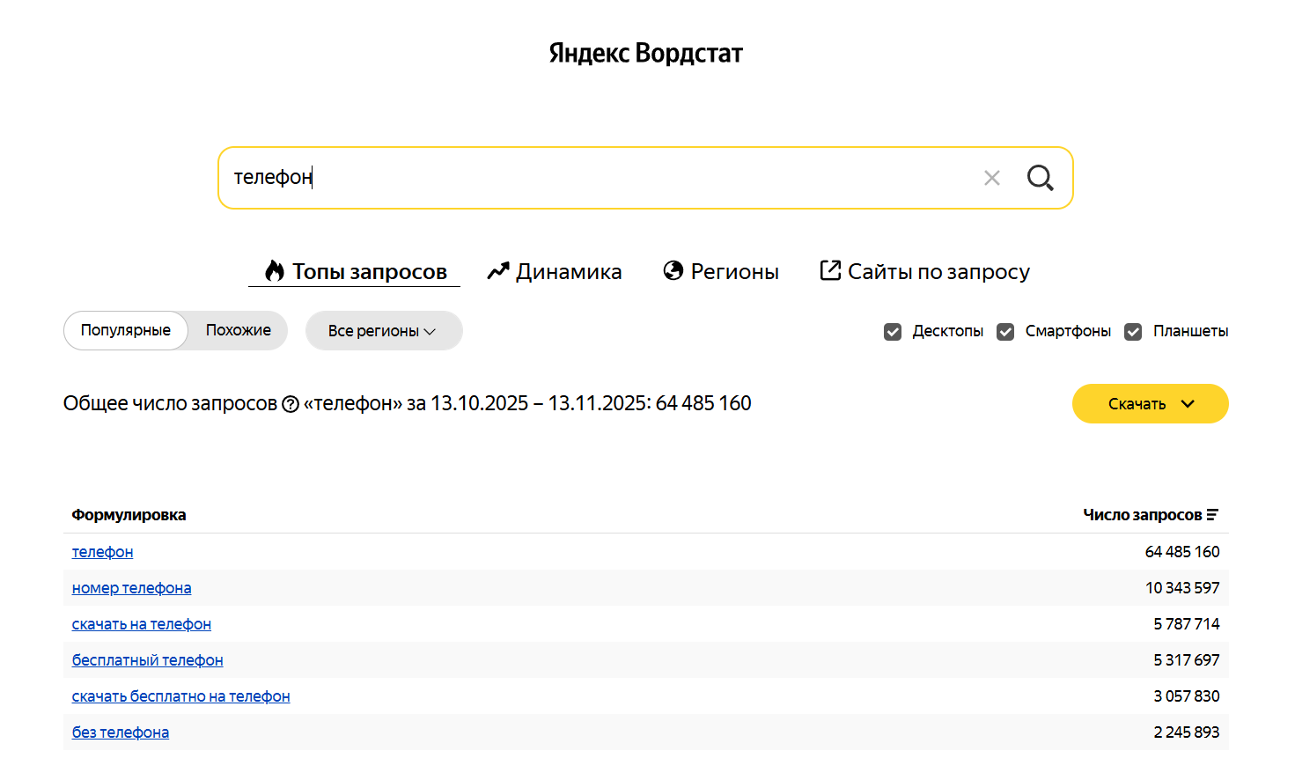Click the question mark help icon
The width and height of the screenshot is (1295, 758).
point(291,404)
